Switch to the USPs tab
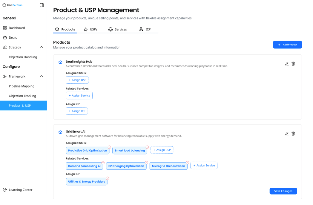The height and width of the screenshot is (205, 313). (90, 29)
